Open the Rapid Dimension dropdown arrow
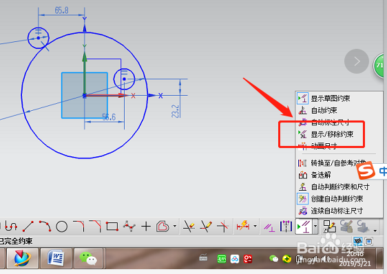The height and width of the screenshot is (274, 387). pos(255,226)
